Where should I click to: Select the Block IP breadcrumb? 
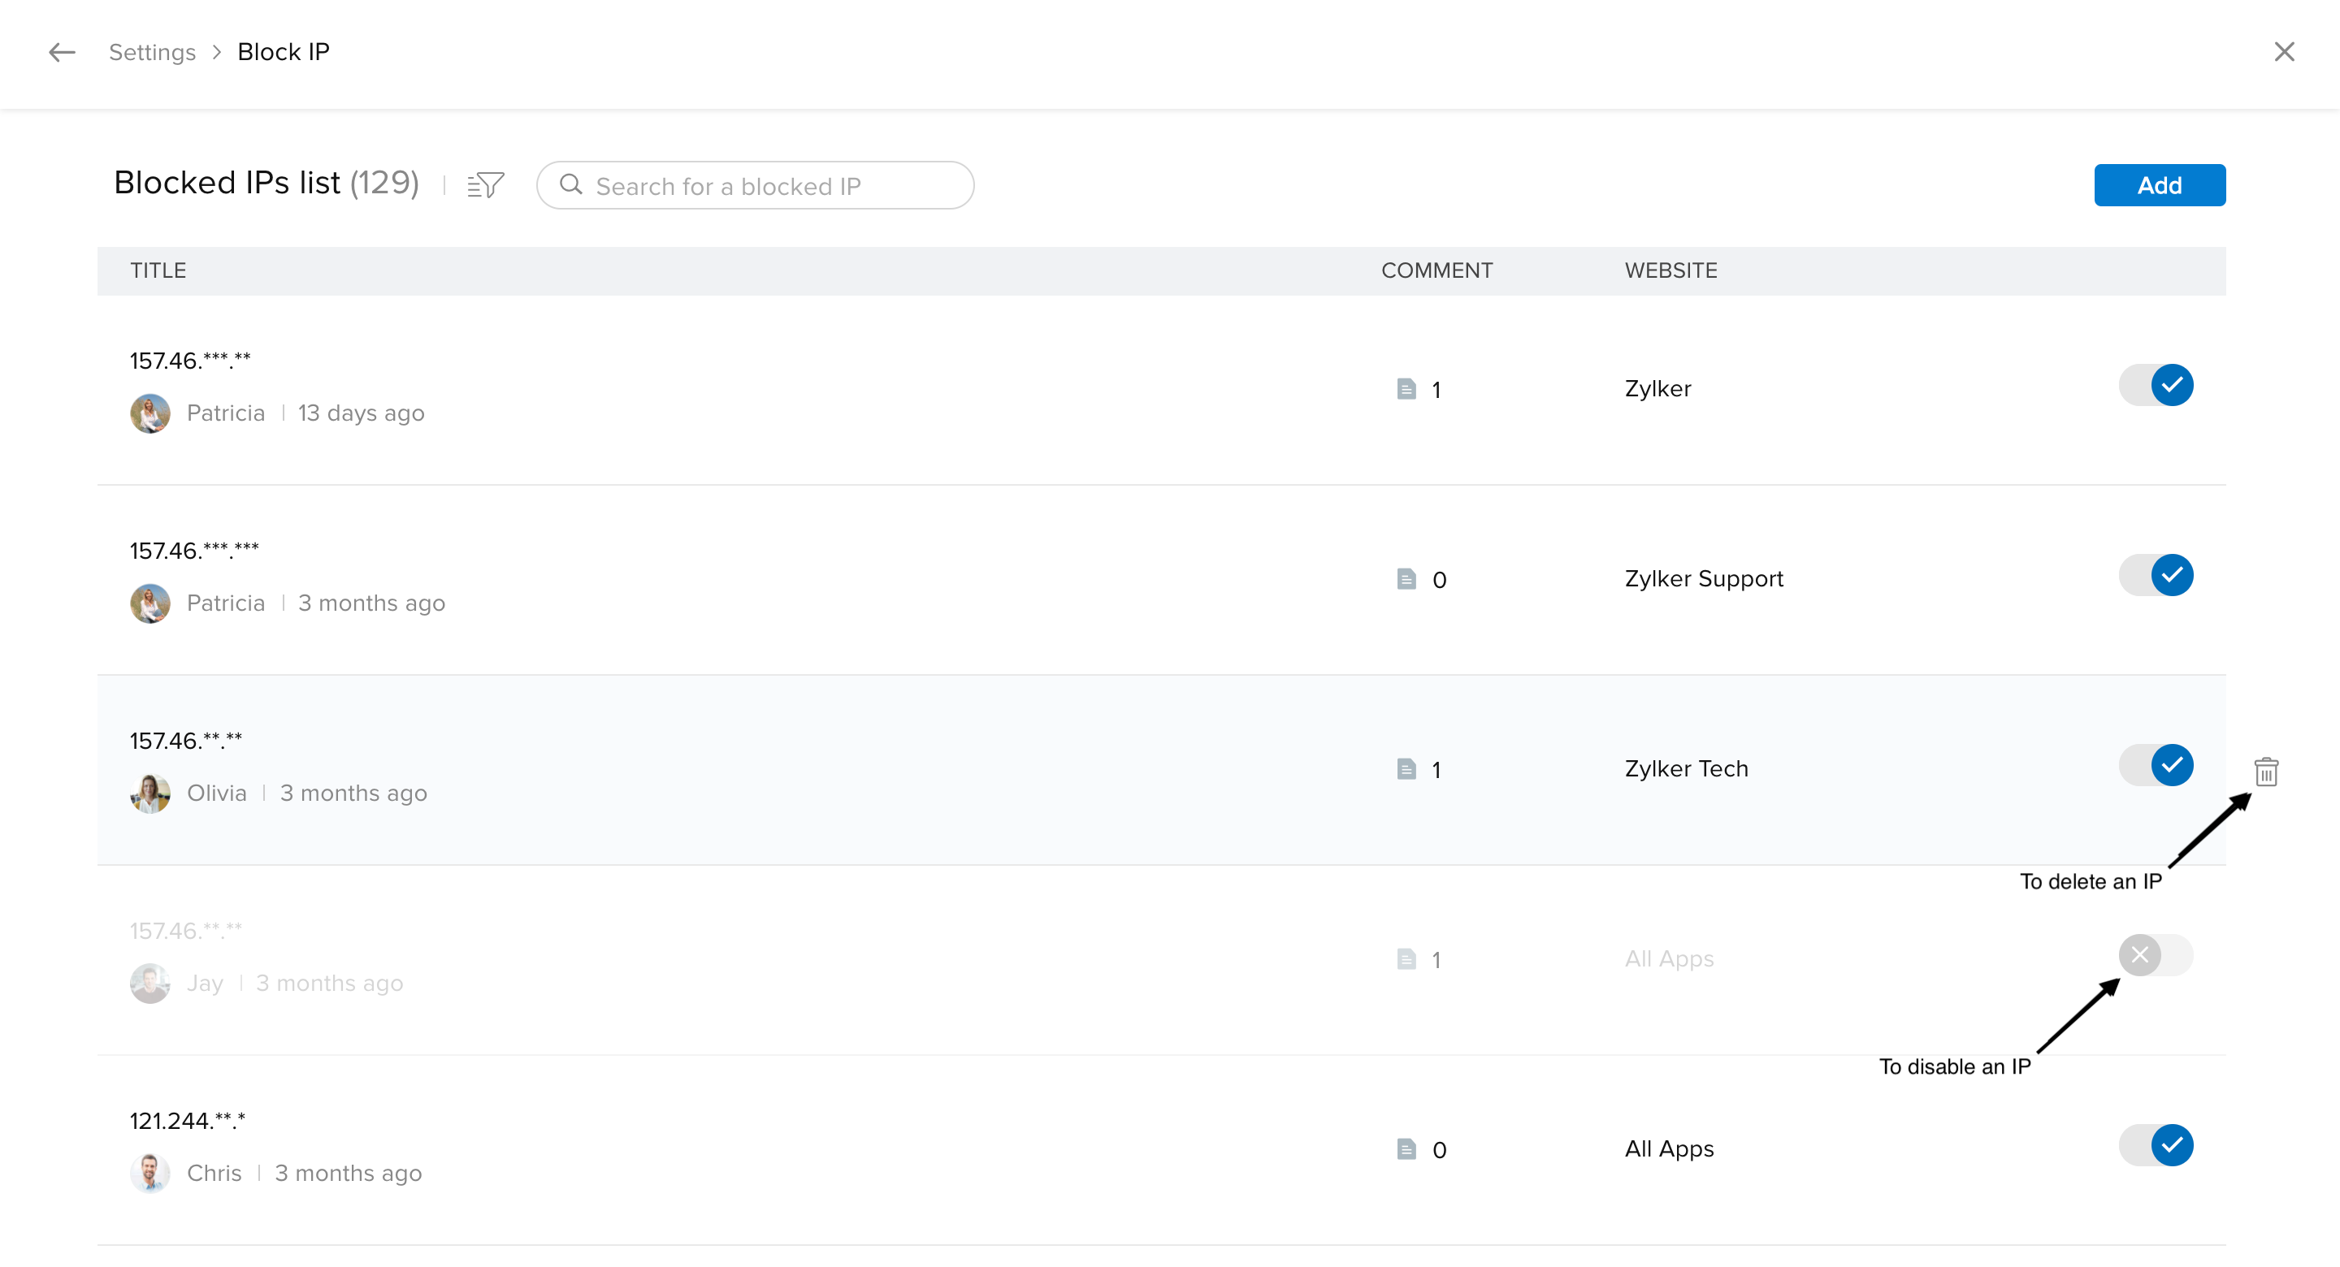click(x=284, y=52)
